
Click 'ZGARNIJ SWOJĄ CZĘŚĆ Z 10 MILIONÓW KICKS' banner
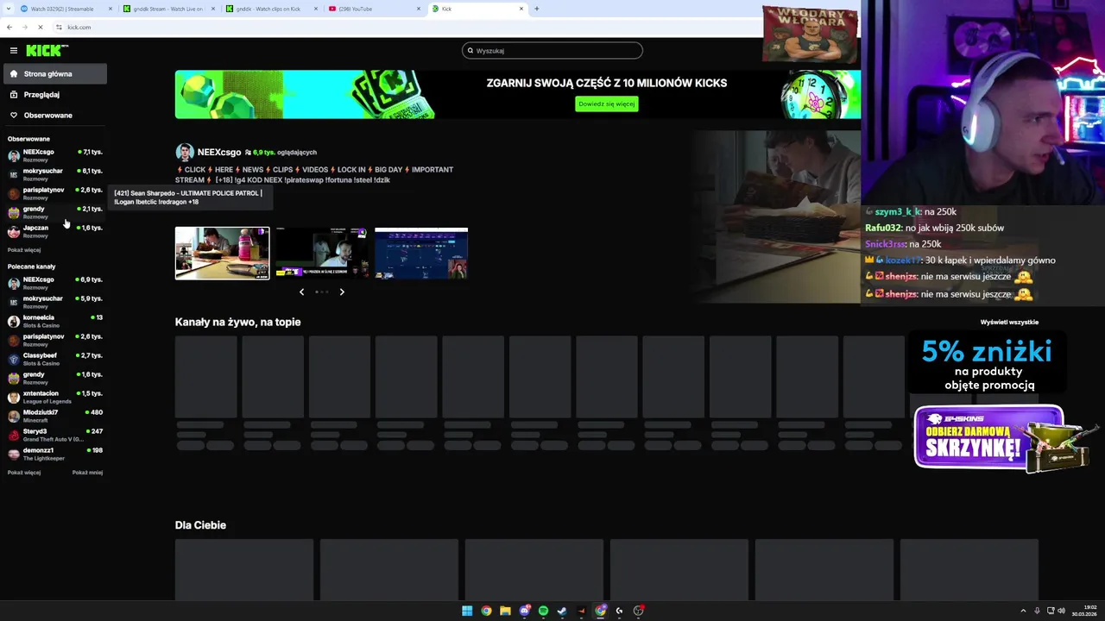tap(518, 95)
